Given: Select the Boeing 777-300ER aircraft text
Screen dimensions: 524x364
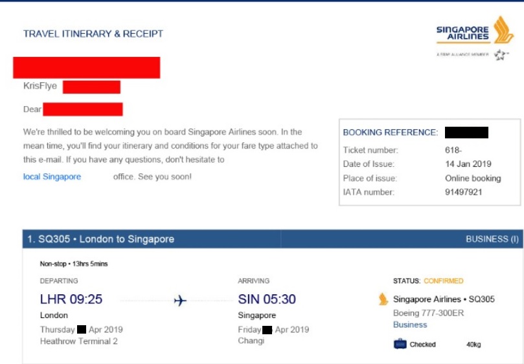Looking at the screenshot, I should click(x=428, y=313).
